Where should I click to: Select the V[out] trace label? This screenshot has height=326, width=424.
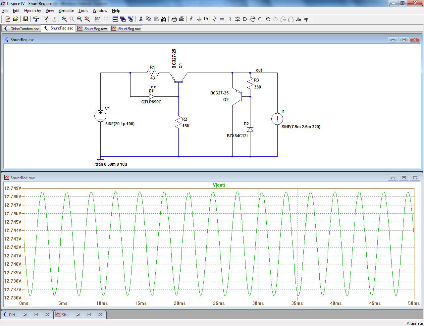coord(219,185)
